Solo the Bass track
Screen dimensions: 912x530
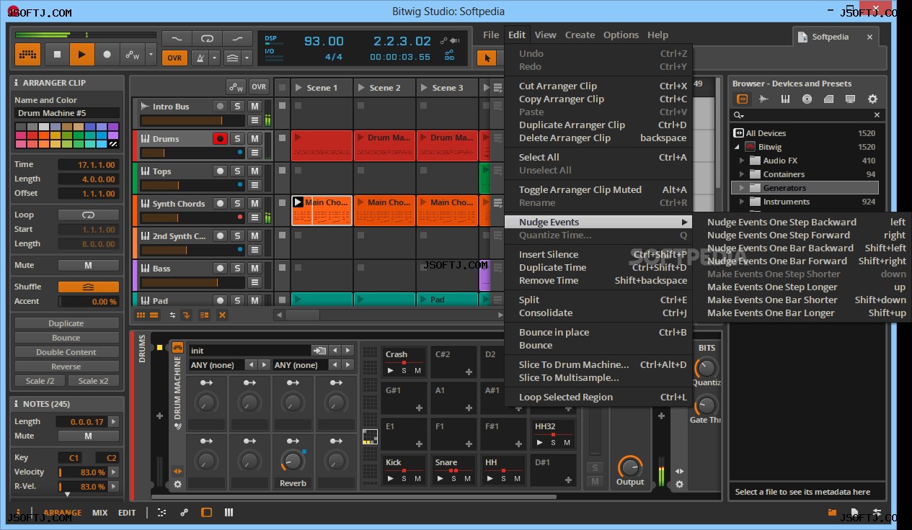(237, 268)
